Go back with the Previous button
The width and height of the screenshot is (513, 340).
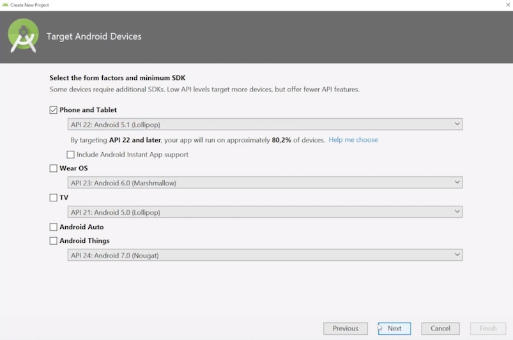click(x=346, y=328)
